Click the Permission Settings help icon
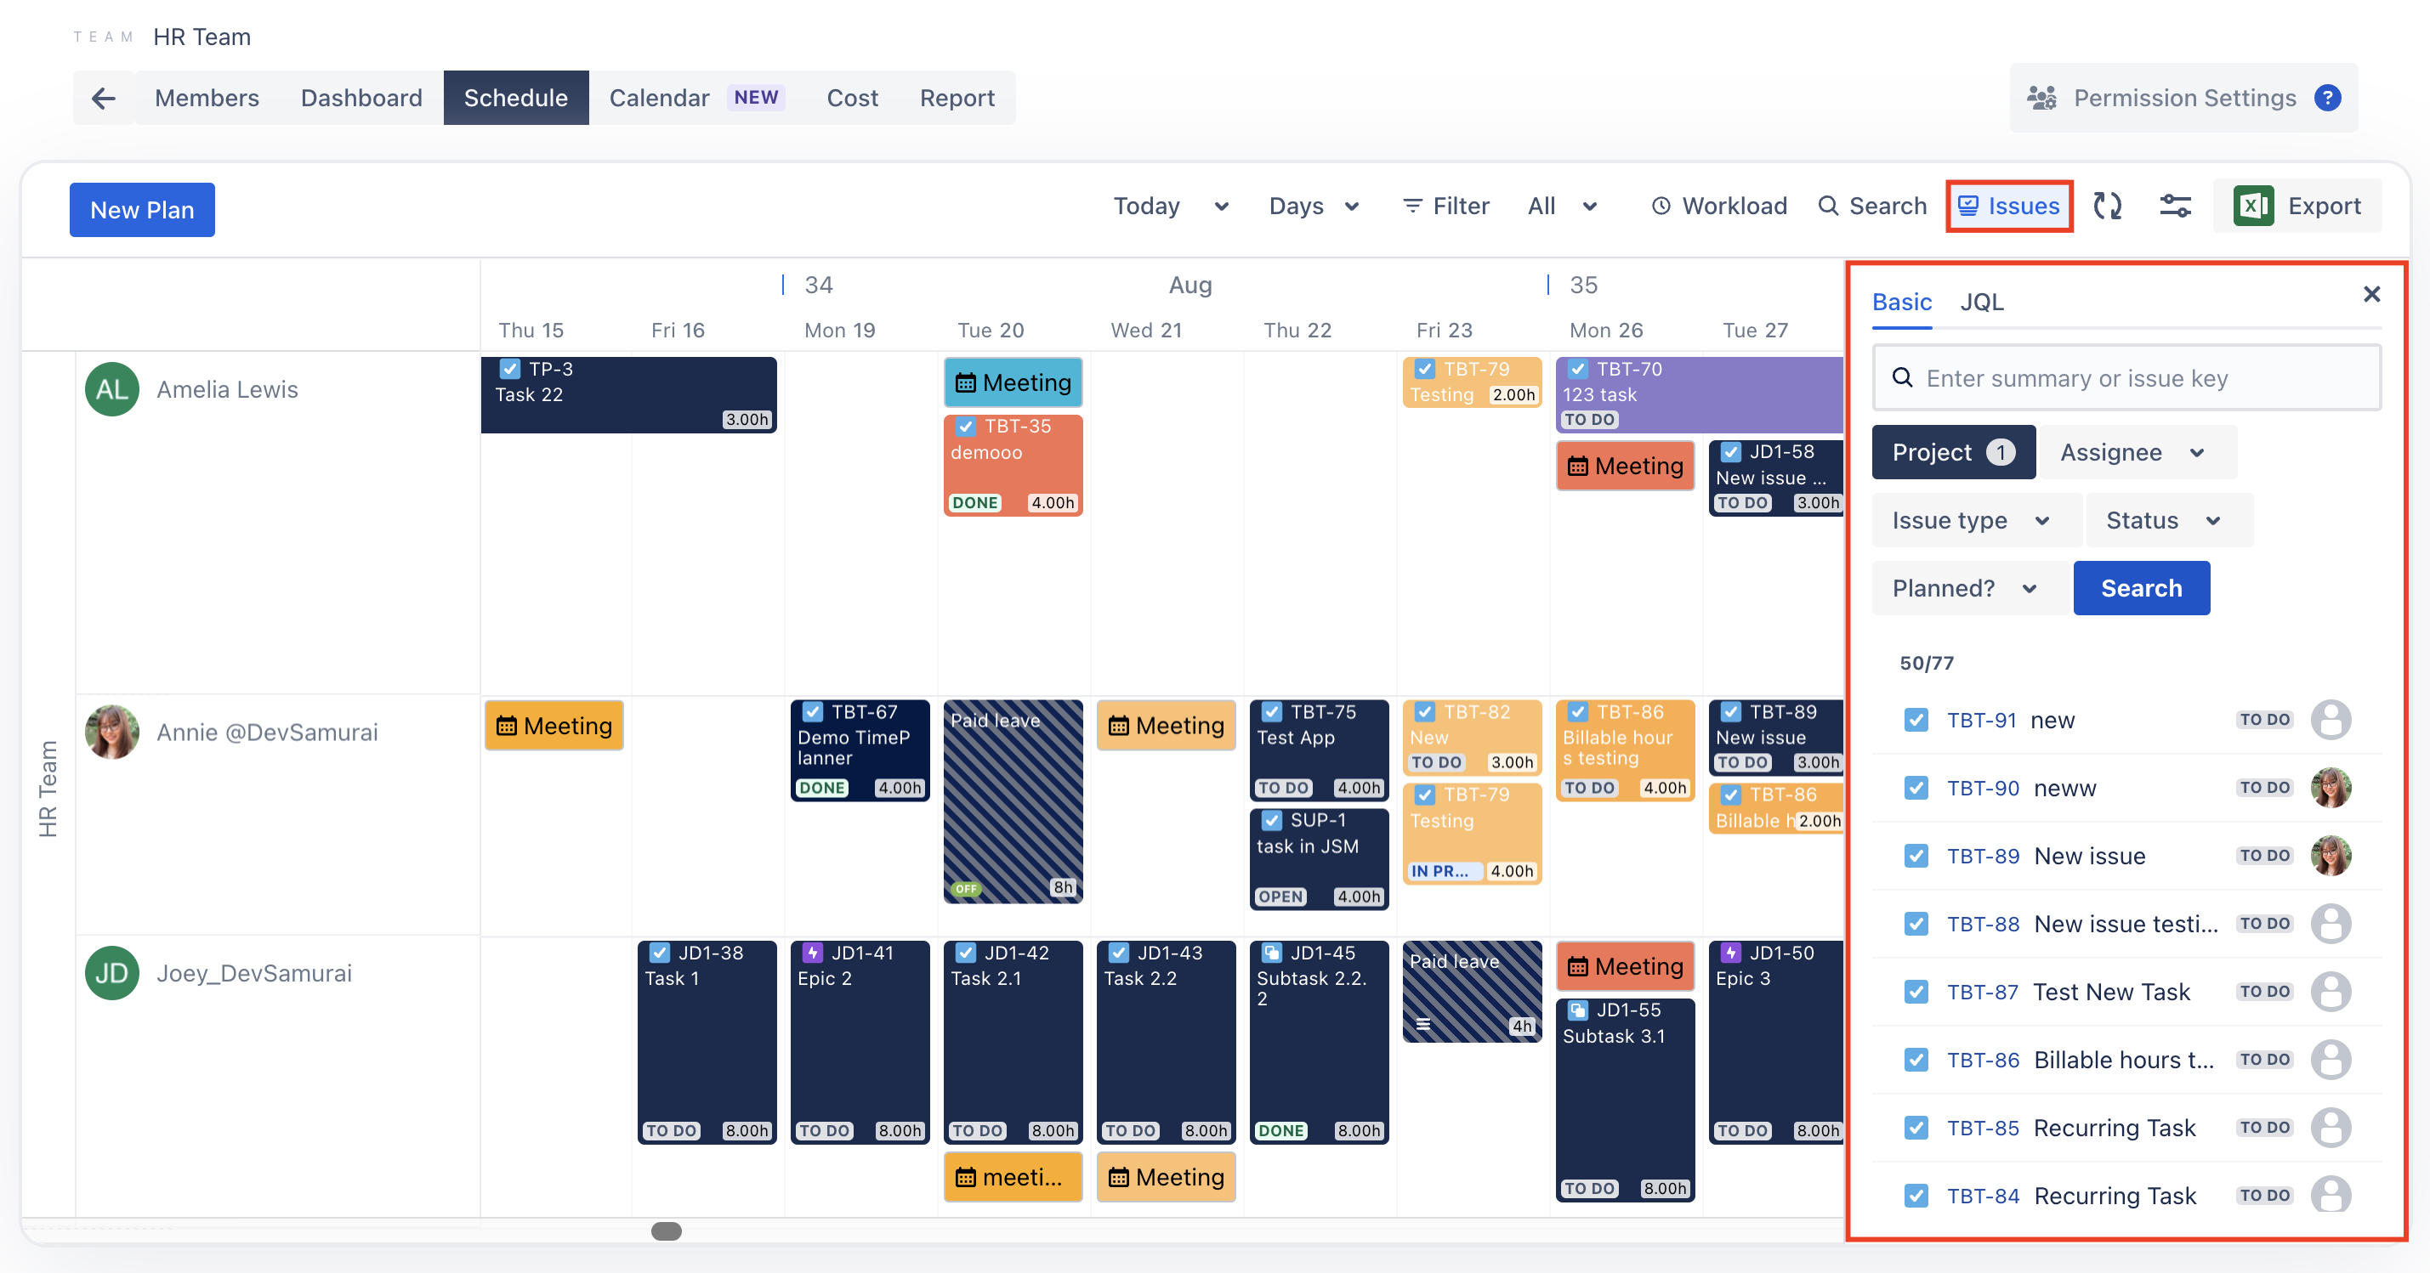 point(2327,98)
